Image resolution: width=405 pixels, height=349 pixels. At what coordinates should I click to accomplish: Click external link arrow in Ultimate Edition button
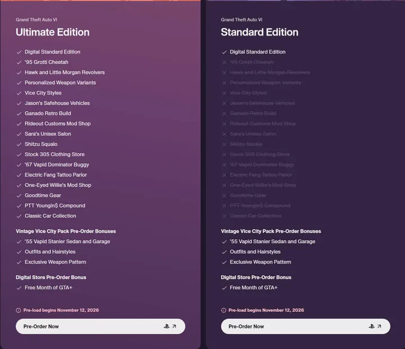tap(174, 326)
